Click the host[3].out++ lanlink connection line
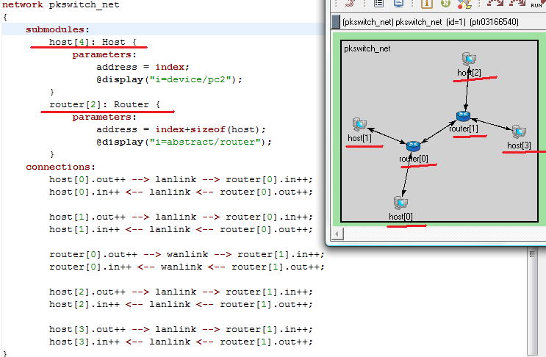Image resolution: width=546 pixels, height=357 pixels. coord(181,330)
